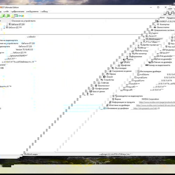This screenshot has height=175, width=175.
Task: Click the Тест hourglass icon
Action: pos(87,94)
